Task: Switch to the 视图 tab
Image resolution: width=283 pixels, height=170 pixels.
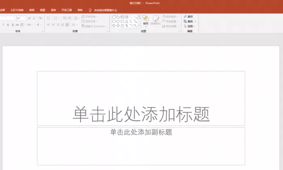Action: [42, 10]
